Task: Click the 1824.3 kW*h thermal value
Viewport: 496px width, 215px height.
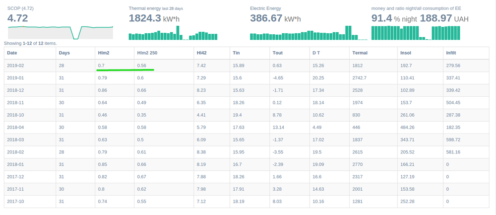Action: coord(154,18)
